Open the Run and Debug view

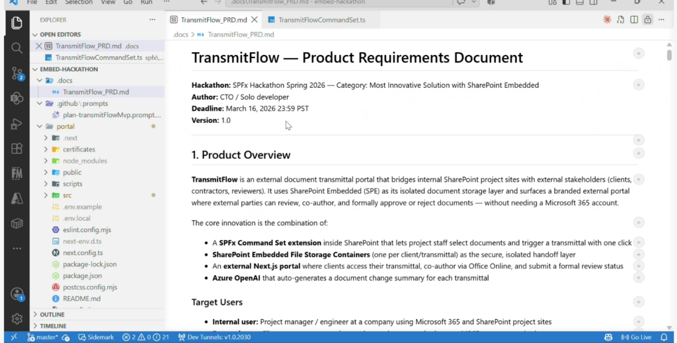[17, 124]
